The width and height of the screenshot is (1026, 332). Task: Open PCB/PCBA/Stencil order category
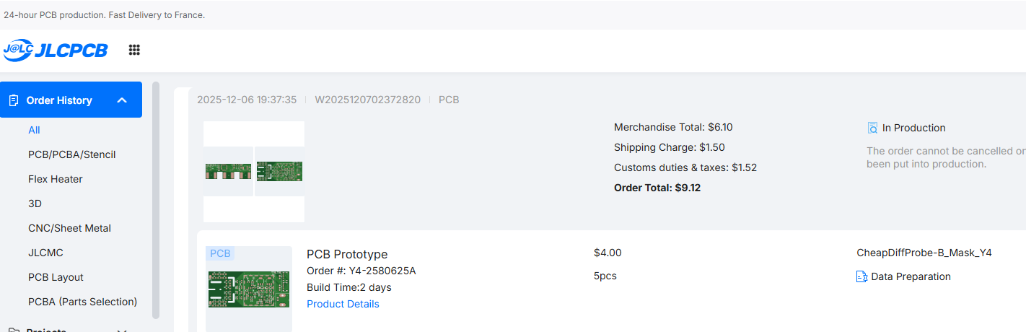pos(71,154)
